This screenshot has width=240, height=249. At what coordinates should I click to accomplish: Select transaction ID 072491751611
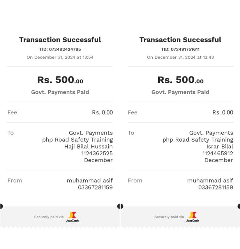pyautogui.click(x=180, y=49)
